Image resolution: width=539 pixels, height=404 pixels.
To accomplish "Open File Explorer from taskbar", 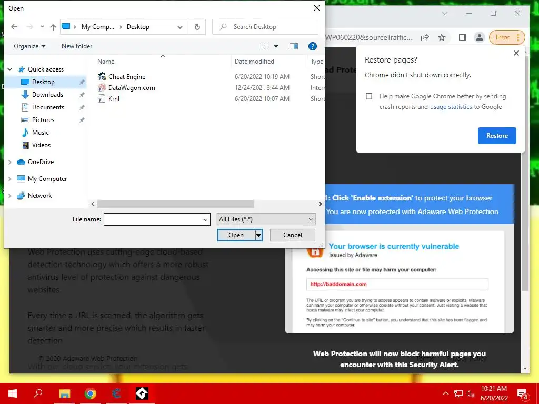I will pyautogui.click(x=64, y=393).
